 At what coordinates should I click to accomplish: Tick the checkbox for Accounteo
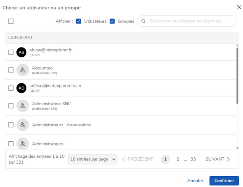11,70
